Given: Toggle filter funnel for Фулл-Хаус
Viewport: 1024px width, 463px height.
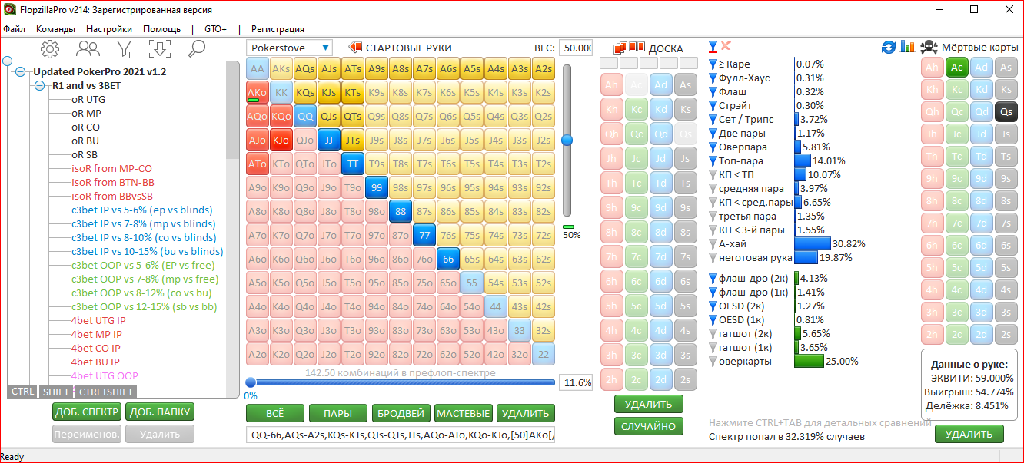Looking at the screenshot, I should [x=712, y=78].
